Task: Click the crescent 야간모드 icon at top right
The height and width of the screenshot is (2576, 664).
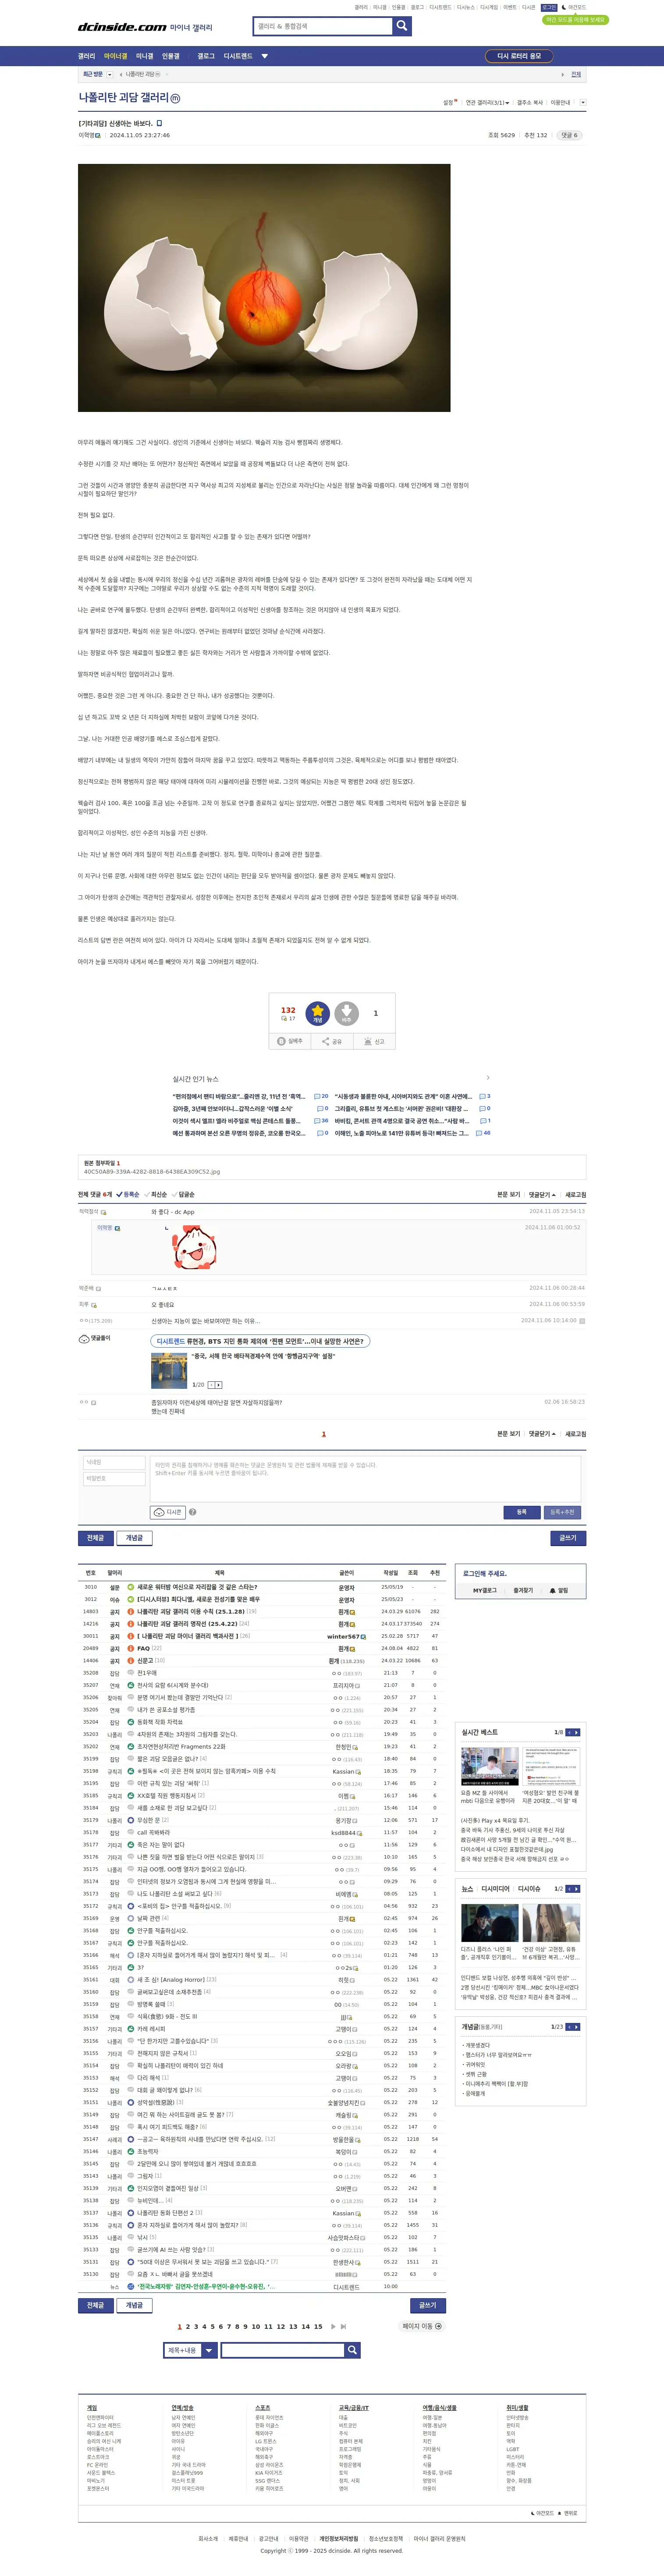Action: coord(564,7)
